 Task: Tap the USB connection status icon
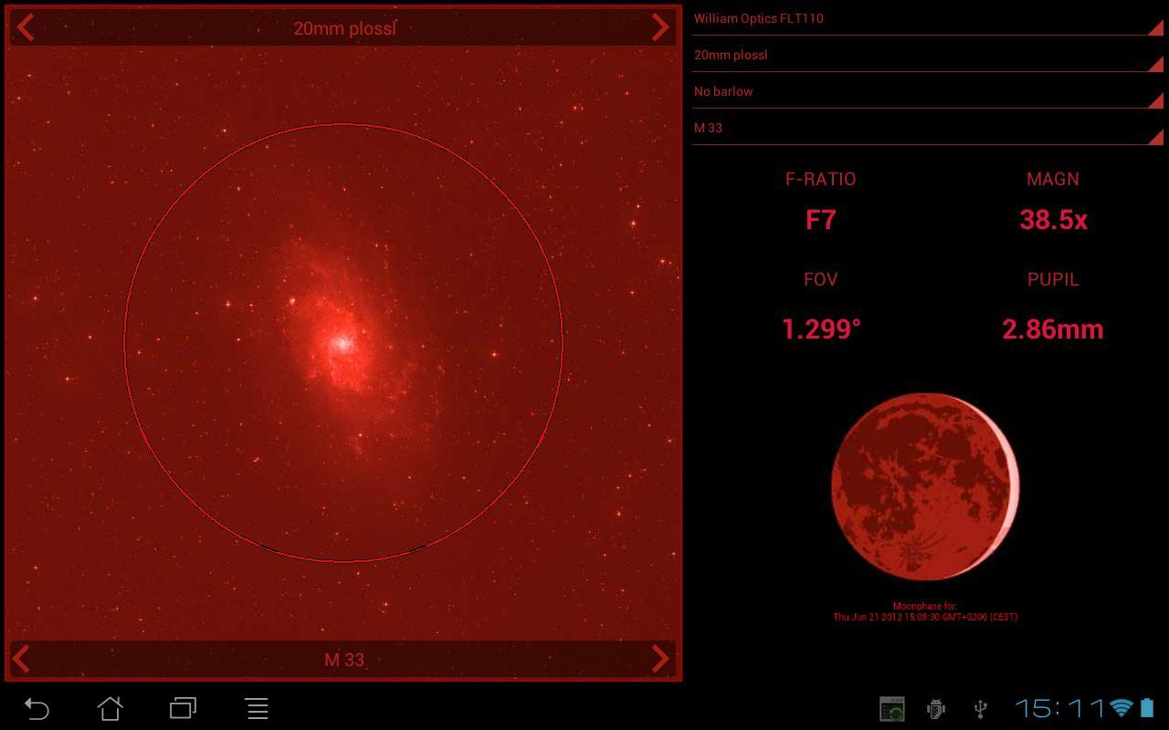point(981,708)
